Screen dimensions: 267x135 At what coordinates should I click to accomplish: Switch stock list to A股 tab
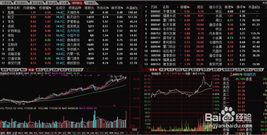163,70
